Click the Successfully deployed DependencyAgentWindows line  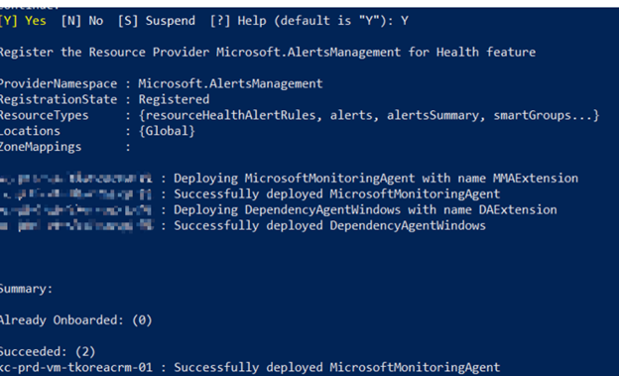click(329, 225)
